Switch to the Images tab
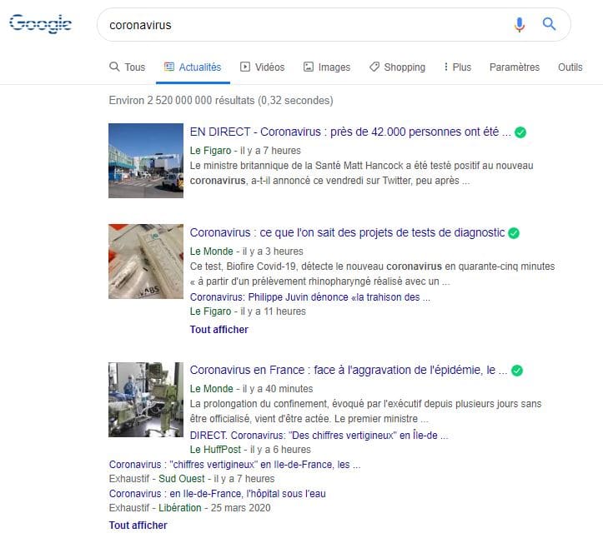This screenshot has height=543, width=603. 327,67
